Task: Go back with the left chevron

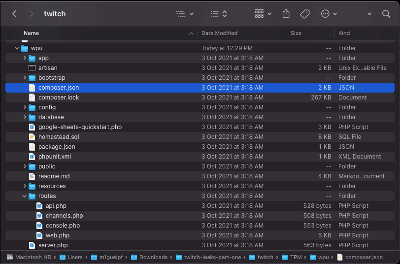Action: [x=14, y=14]
